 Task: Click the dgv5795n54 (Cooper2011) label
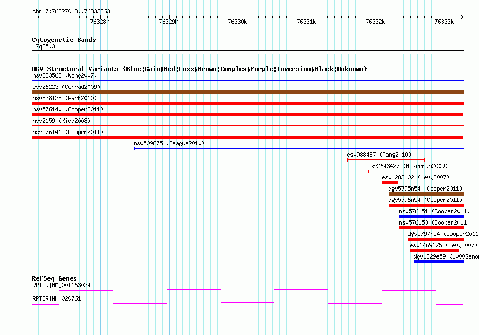click(x=425, y=189)
